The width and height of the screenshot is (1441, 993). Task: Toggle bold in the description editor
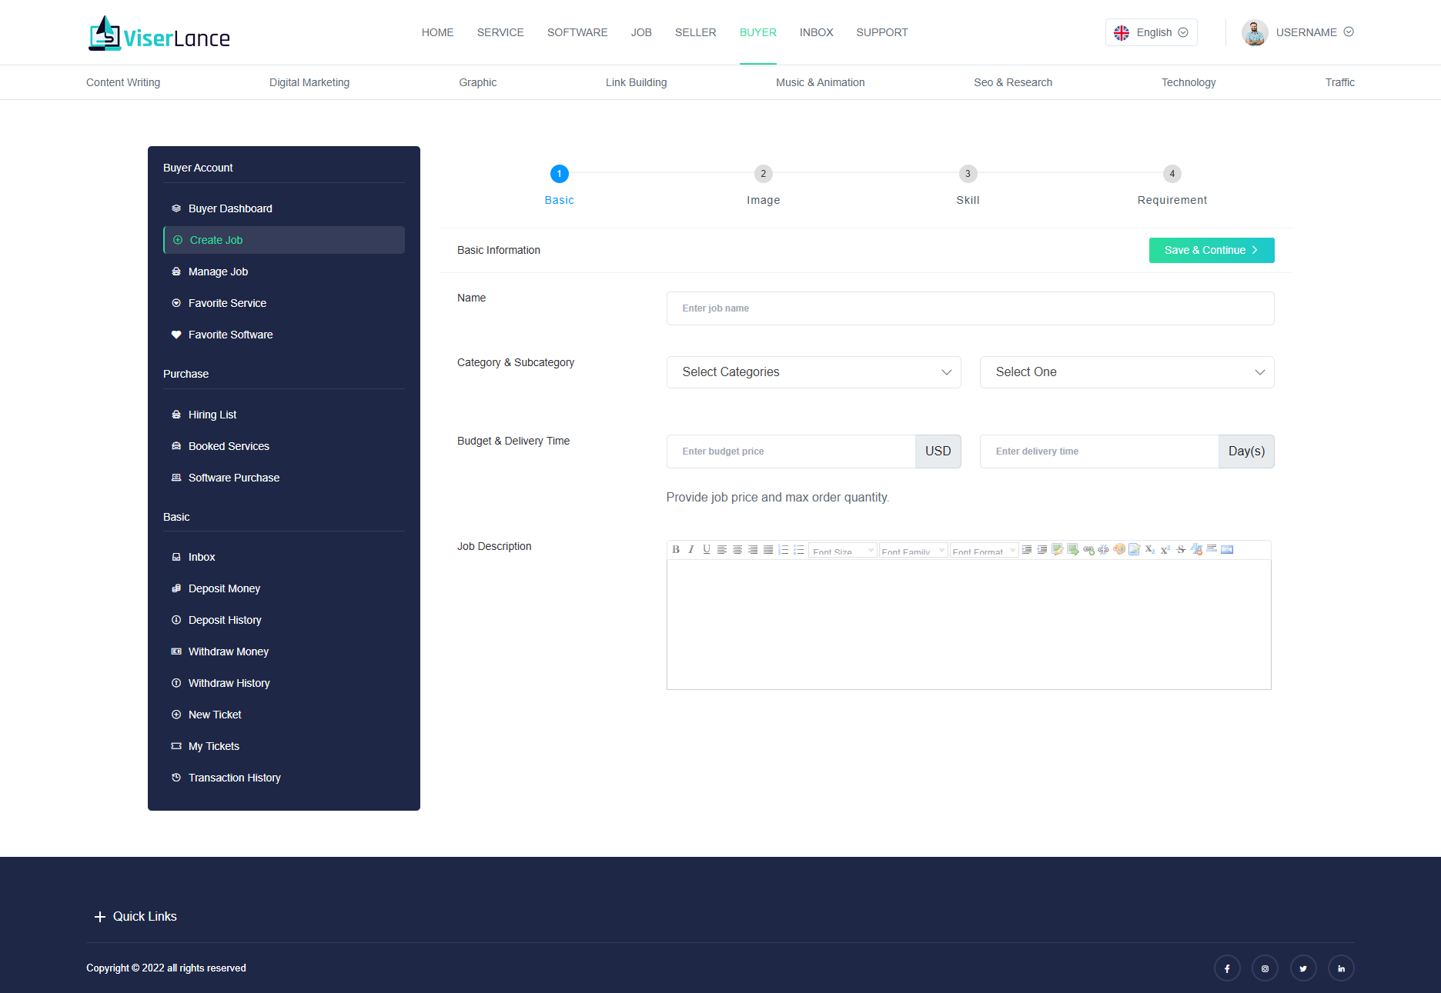pyautogui.click(x=676, y=549)
